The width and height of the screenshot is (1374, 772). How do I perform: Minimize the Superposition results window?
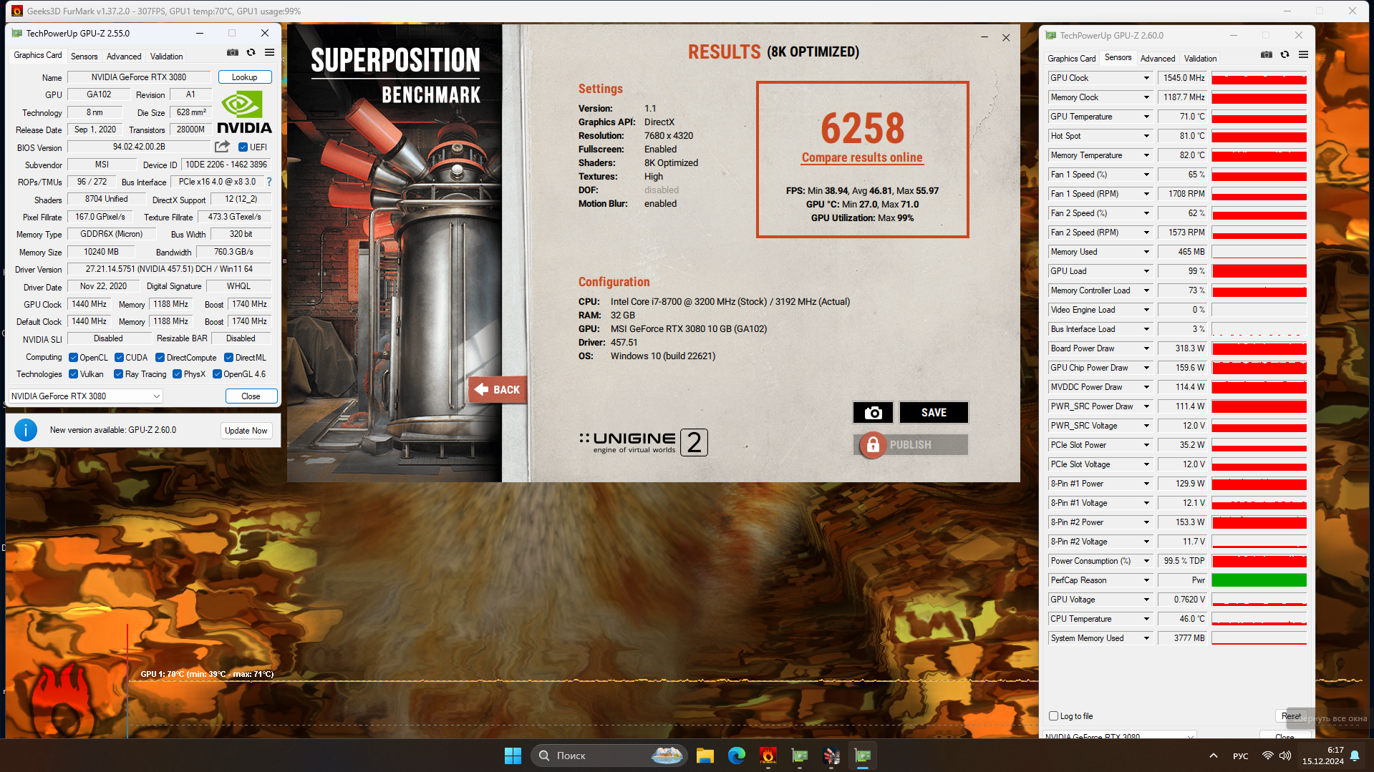pyautogui.click(x=984, y=37)
